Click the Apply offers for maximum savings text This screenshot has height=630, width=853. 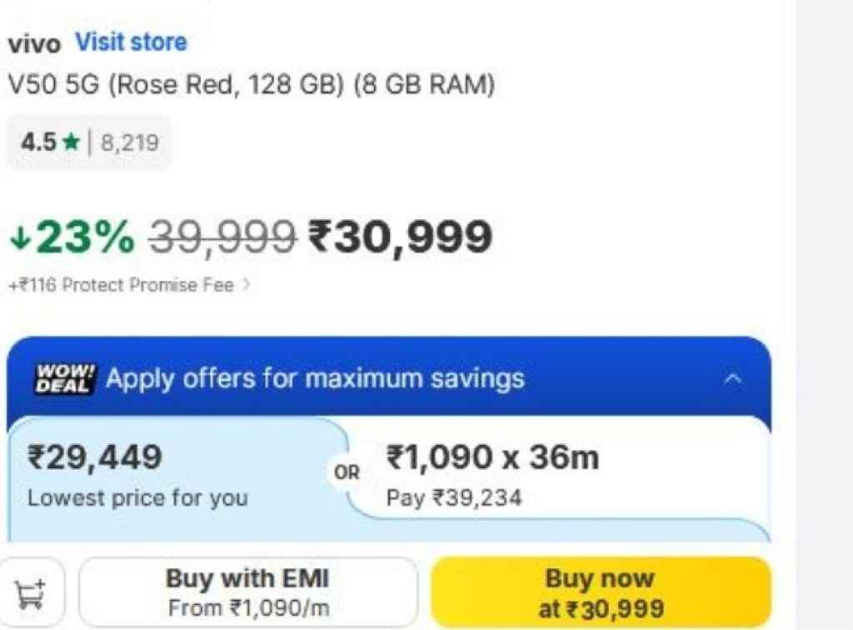pyautogui.click(x=315, y=379)
